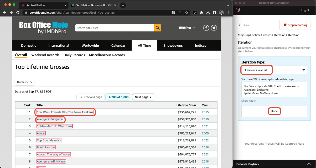Click Show xpath

tap(249, 101)
